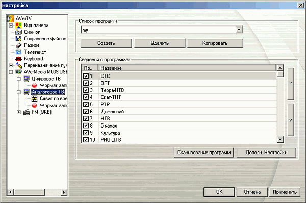Click the Создать button
This screenshot has width=306, height=203.
click(106, 43)
